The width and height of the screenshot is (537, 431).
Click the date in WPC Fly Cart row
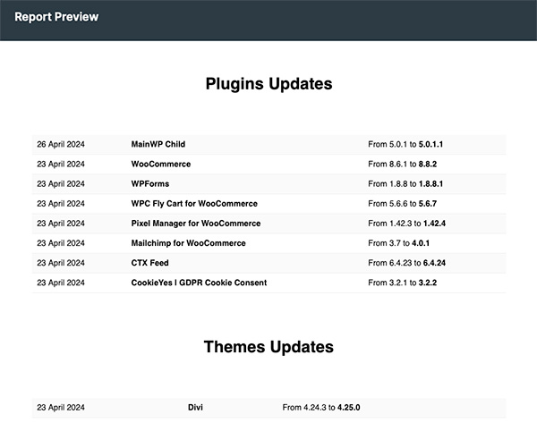[x=61, y=204]
